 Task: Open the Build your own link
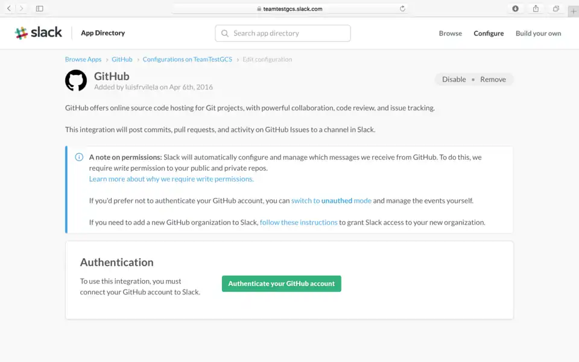coord(538,34)
